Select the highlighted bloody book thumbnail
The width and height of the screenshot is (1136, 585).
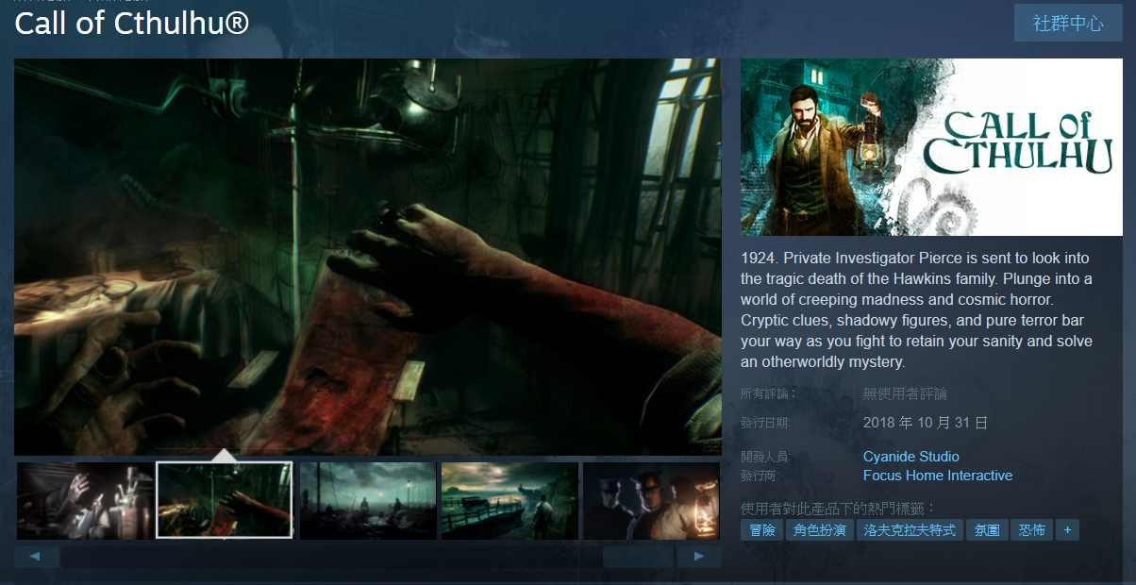tap(225, 500)
